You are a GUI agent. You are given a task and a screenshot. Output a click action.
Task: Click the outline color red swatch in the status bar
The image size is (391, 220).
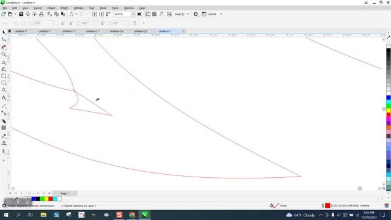tap(327, 205)
